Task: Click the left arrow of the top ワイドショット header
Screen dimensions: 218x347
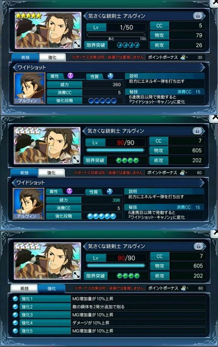Action: pyautogui.click(x=15, y=68)
